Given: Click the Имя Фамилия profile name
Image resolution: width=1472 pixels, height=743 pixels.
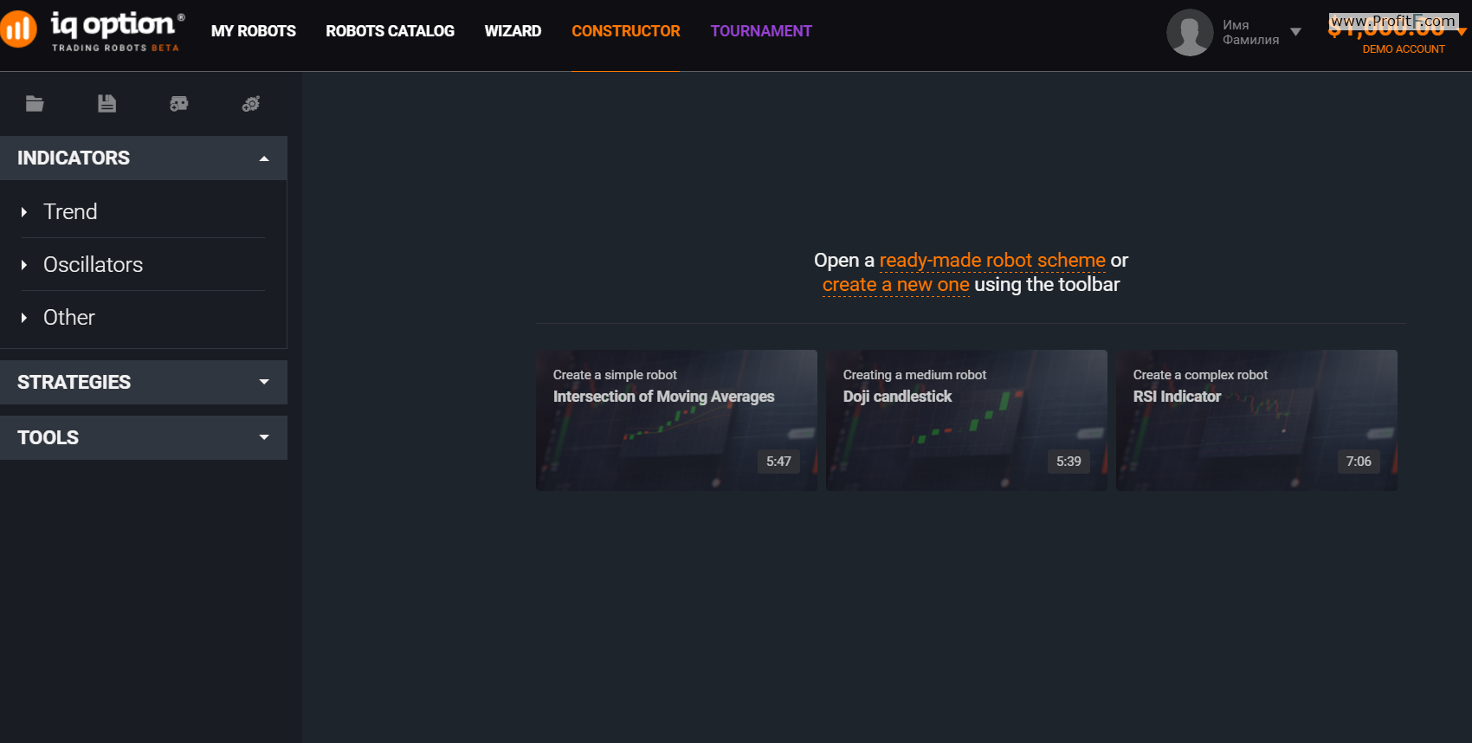Looking at the screenshot, I should click(x=1250, y=32).
